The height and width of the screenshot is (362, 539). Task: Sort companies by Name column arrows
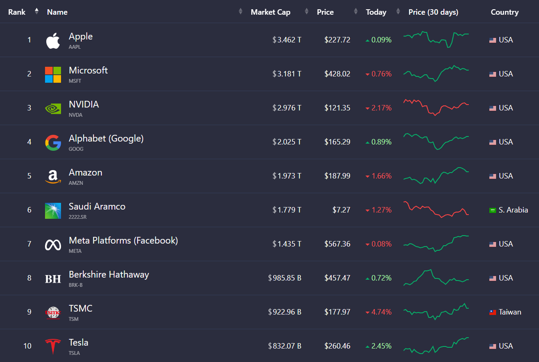[x=241, y=12]
